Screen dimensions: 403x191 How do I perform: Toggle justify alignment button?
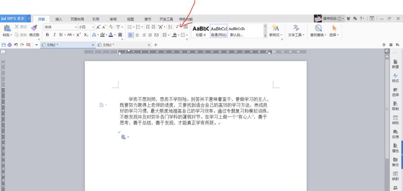click(x=150, y=35)
